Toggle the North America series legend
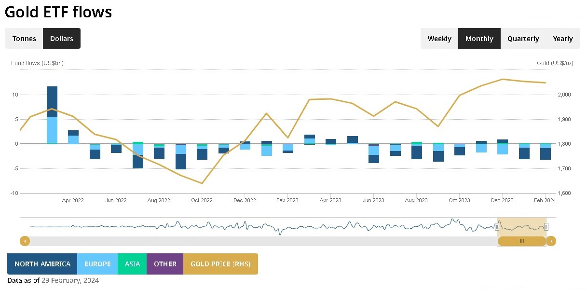The image size is (587, 290). 42,264
